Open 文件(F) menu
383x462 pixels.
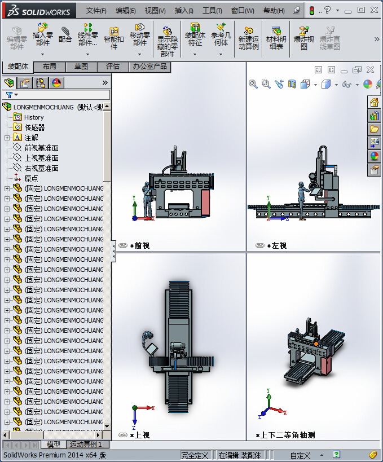pos(96,11)
